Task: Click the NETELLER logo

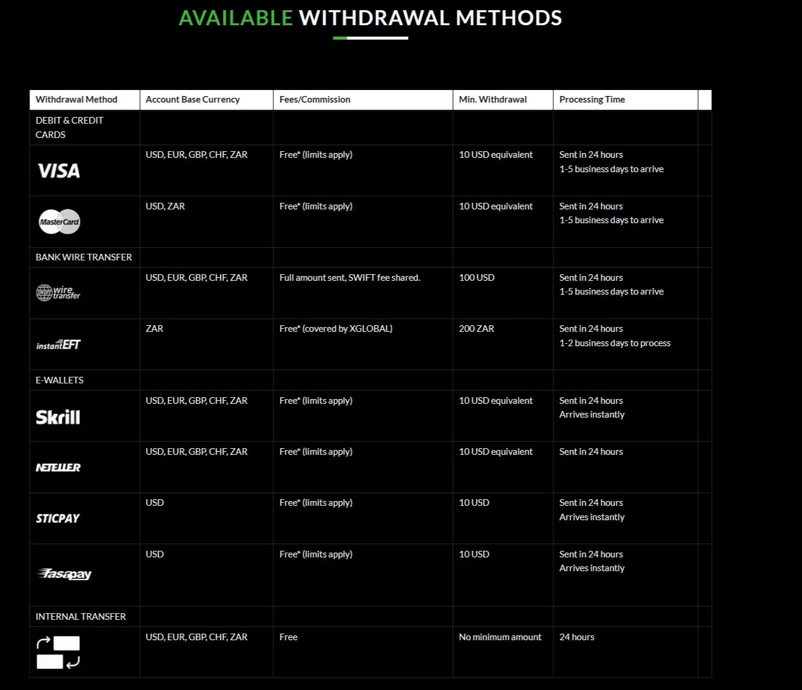Action: [58, 467]
